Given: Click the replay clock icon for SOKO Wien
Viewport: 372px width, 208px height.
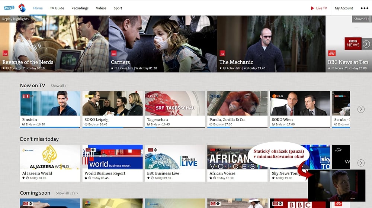Looking at the screenshot, I should 273,124.
